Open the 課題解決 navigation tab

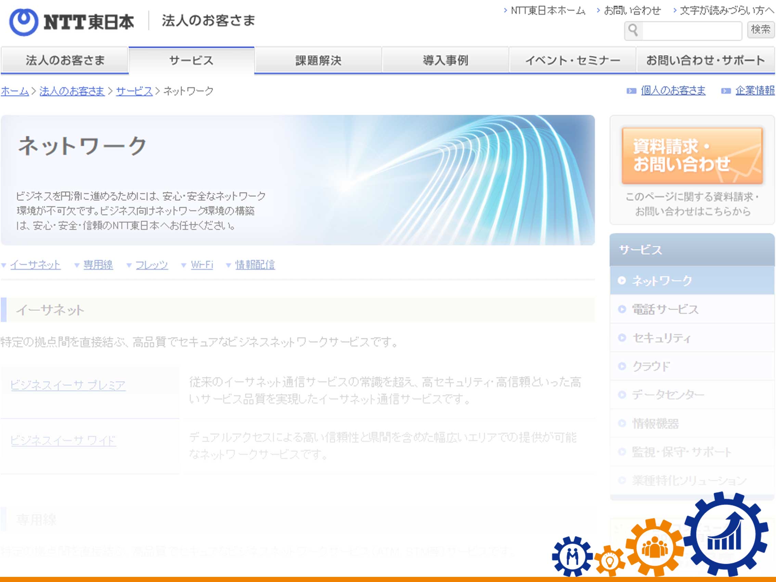pos(318,60)
